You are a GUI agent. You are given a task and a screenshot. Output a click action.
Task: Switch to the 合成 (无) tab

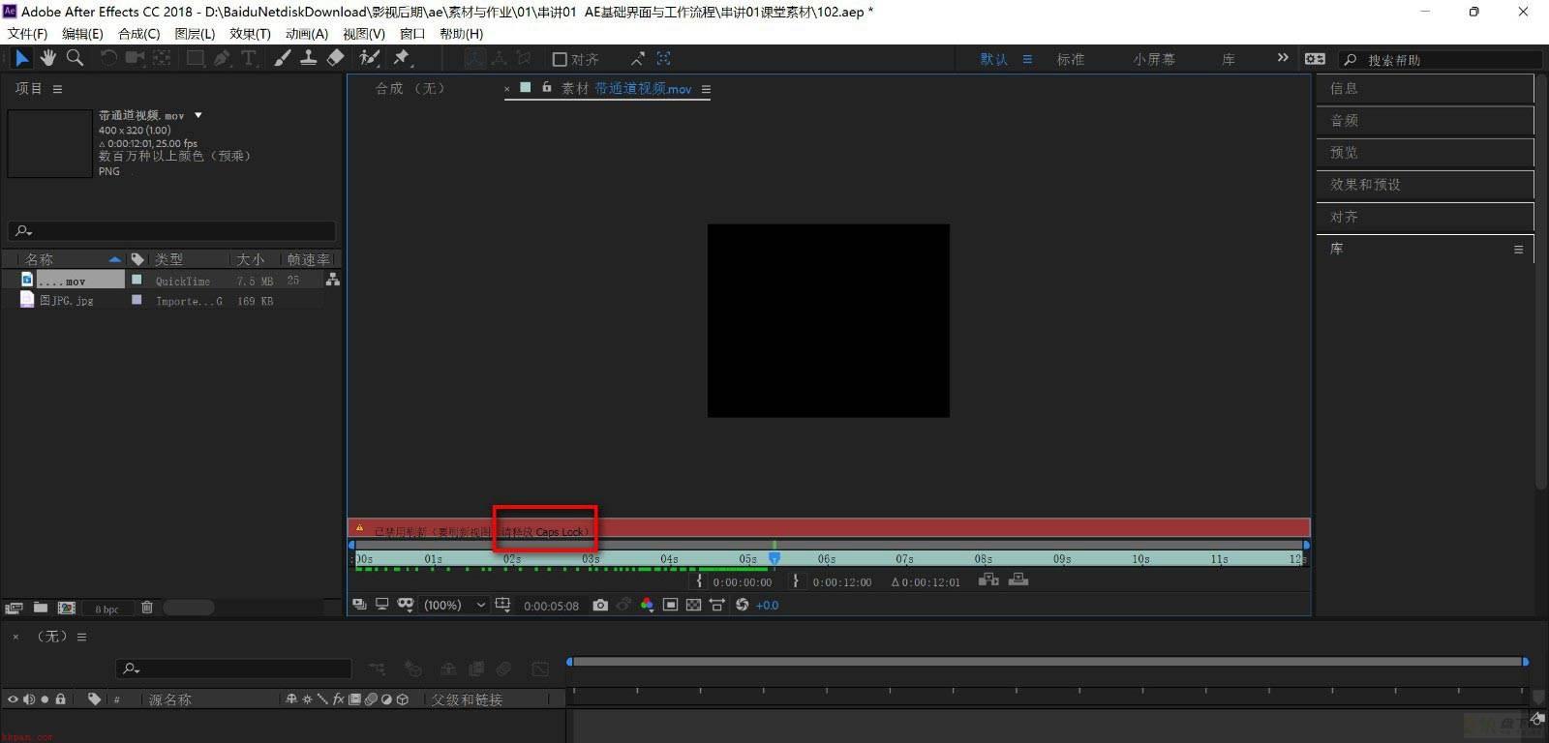tap(410, 88)
